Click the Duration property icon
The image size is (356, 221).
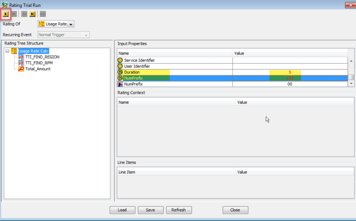click(x=120, y=72)
